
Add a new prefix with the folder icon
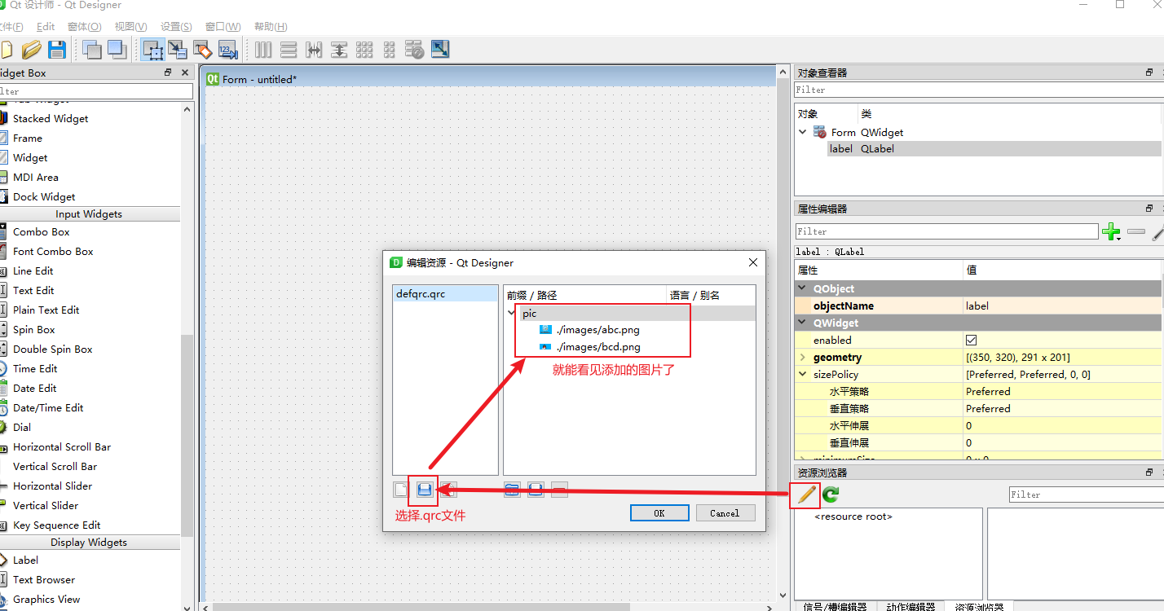point(512,489)
